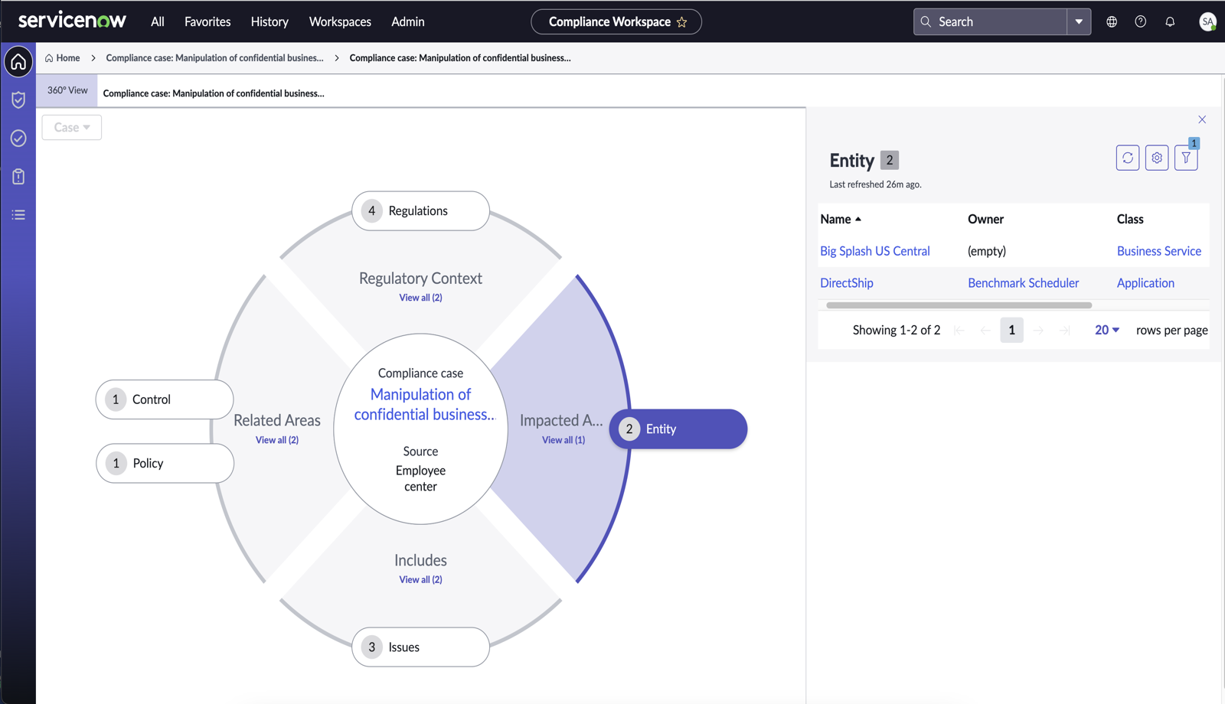Go to the next page arrow
The image size is (1225, 704).
1038,330
